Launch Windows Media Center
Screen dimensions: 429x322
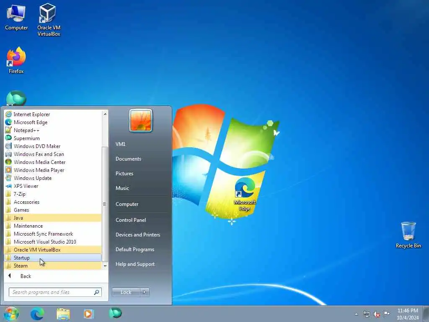(53, 162)
